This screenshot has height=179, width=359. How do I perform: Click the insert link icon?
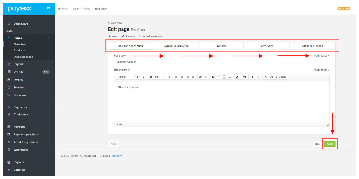click(200, 77)
